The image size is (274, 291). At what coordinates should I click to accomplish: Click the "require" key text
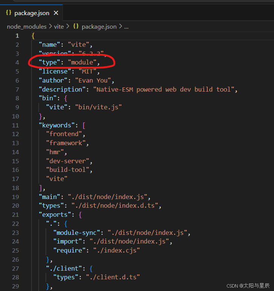pyautogui.click(x=69, y=251)
